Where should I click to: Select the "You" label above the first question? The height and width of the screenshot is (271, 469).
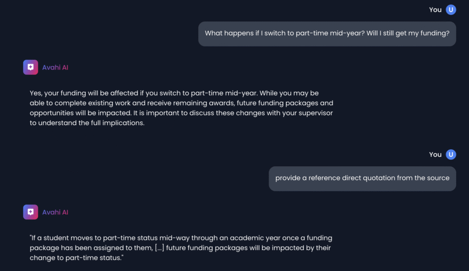click(435, 10)
